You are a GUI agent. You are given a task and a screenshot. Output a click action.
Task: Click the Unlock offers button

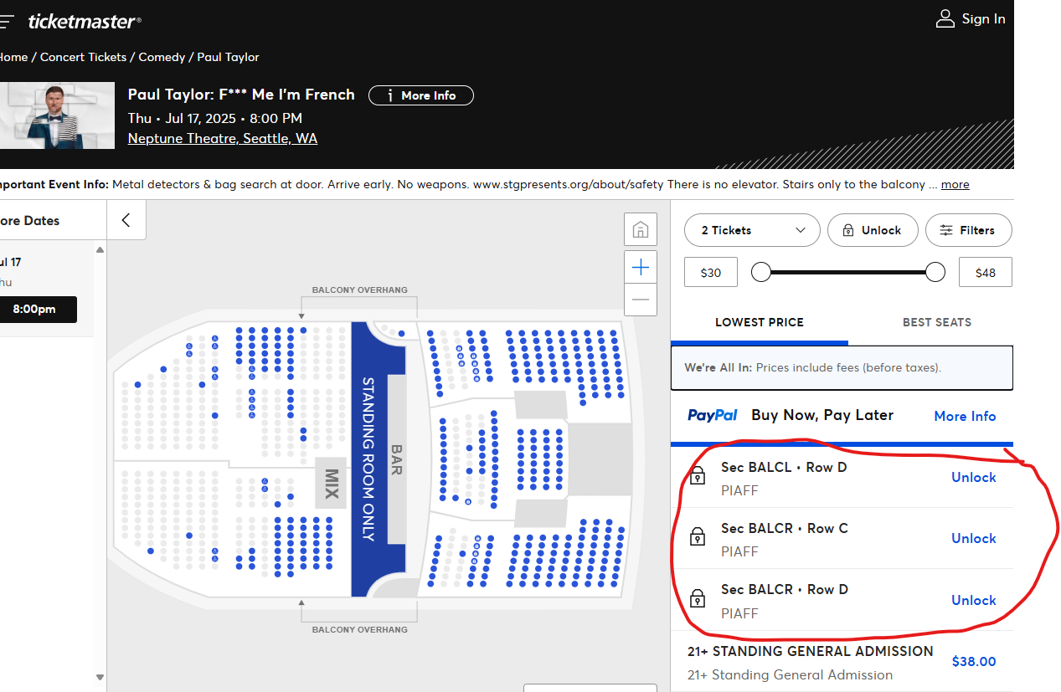873,230
